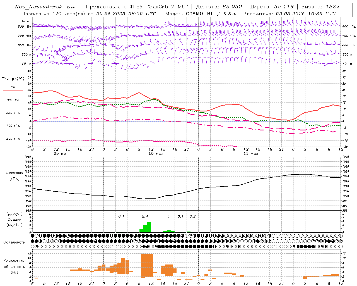Click the (км) convective cloud unit label
This screenshot has height=286, width=357.
point(14,272)
